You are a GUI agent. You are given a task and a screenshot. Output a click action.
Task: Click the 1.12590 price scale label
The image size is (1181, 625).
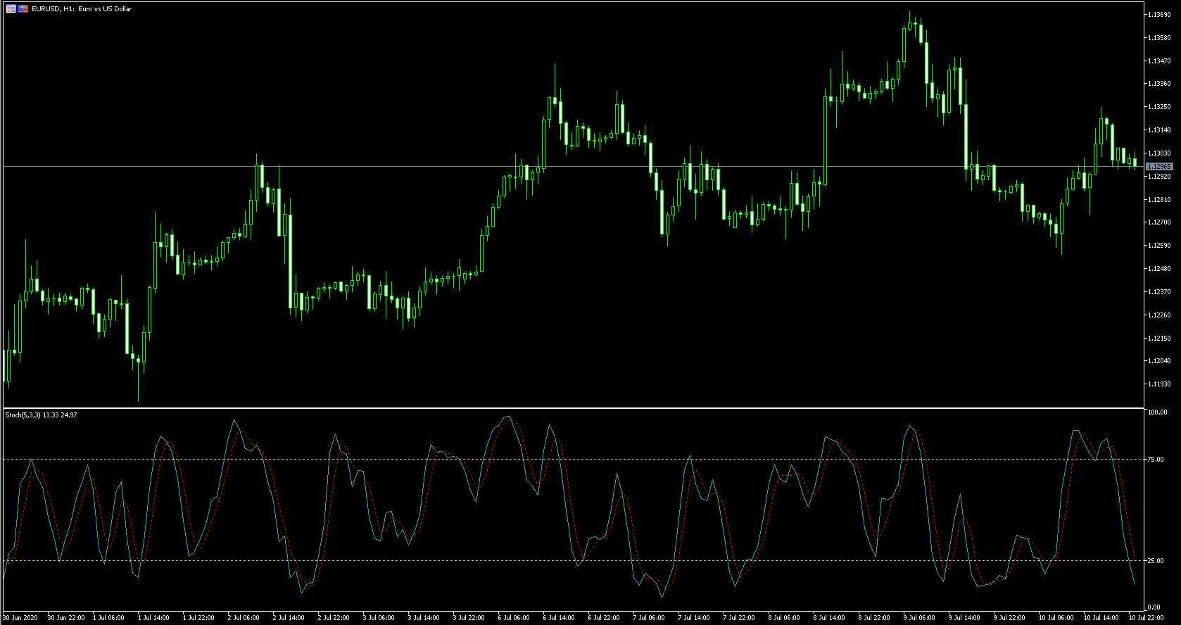coord(1159,246)
